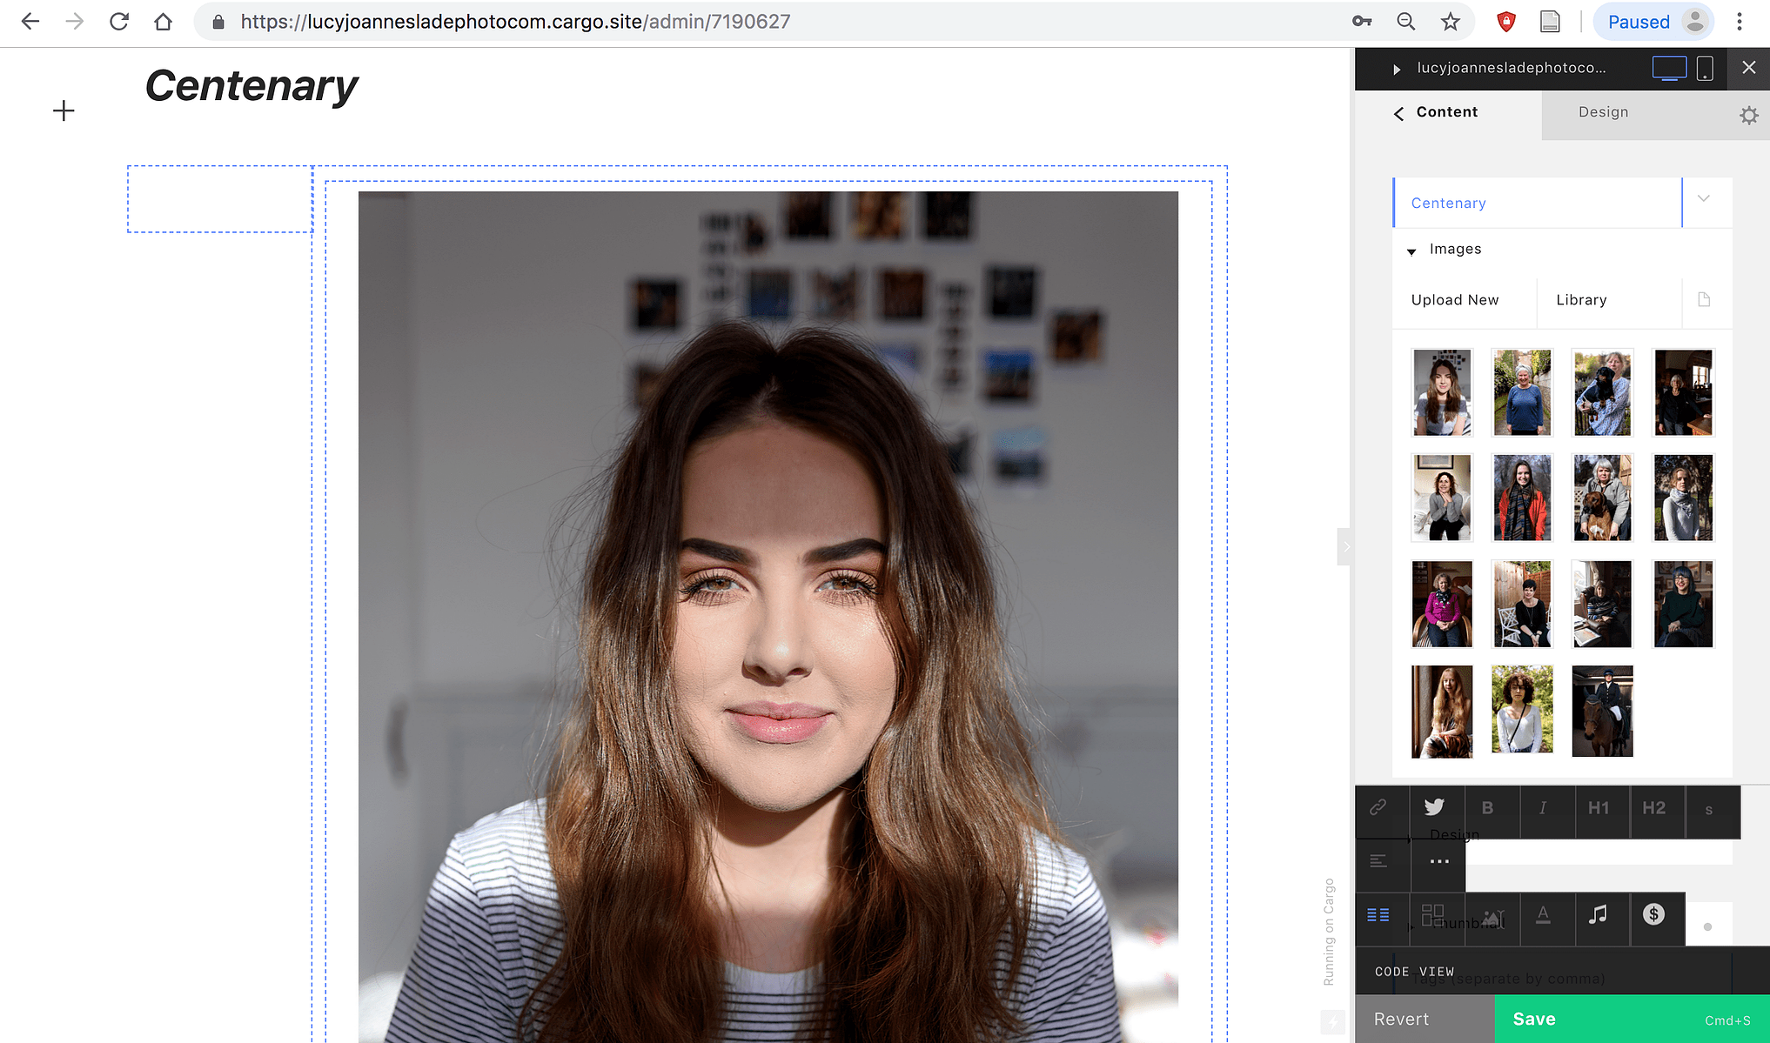
Task: Reload the browser page
Action: tap(119, 22)
